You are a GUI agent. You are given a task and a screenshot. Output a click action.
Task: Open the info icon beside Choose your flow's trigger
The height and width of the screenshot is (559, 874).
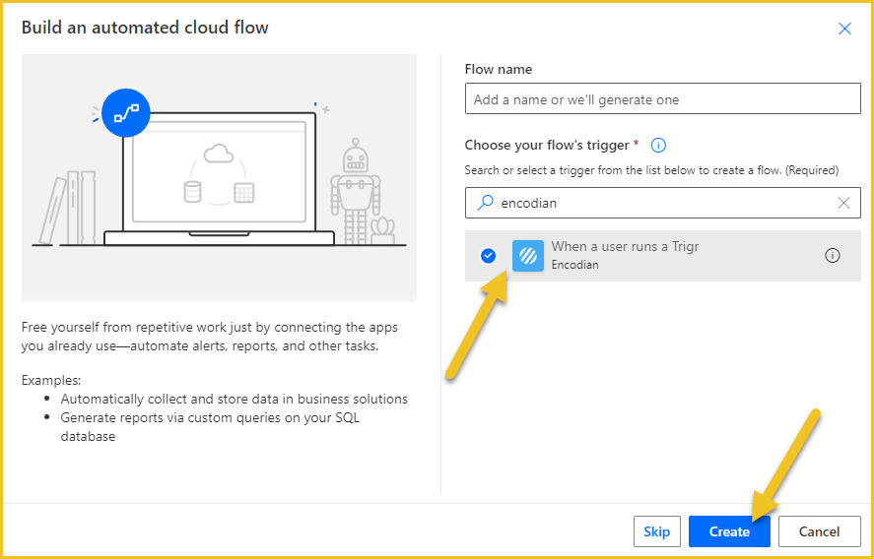[x=658, y=146]
